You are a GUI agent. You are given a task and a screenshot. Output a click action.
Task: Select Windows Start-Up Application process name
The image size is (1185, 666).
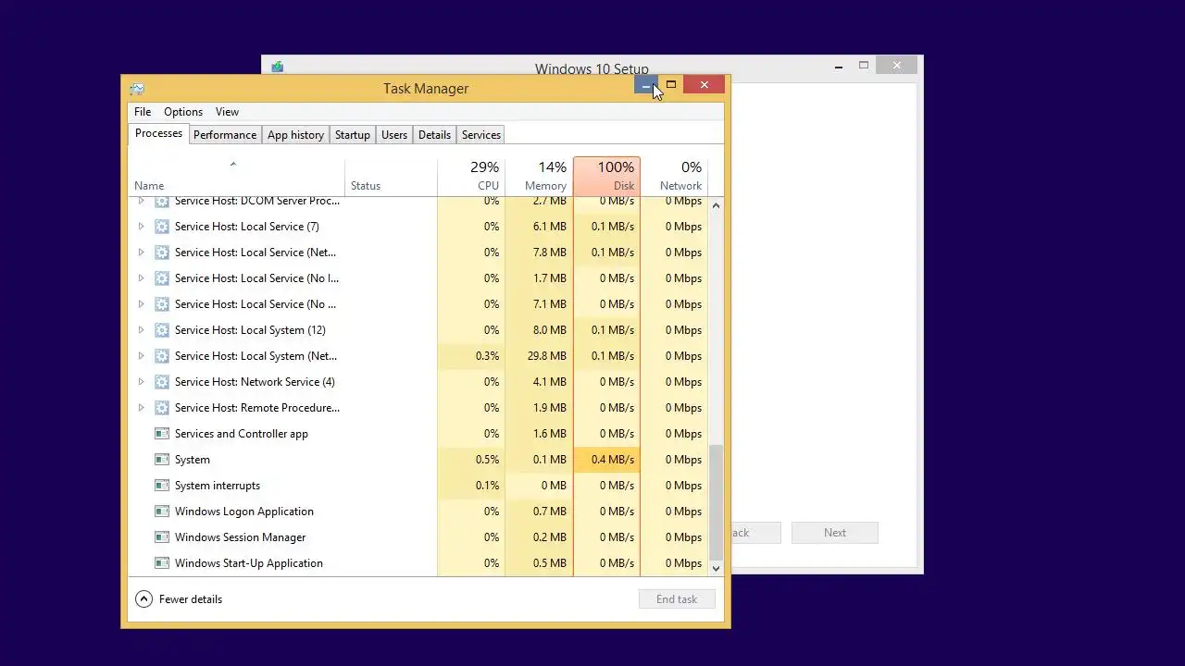pos(249,563)
